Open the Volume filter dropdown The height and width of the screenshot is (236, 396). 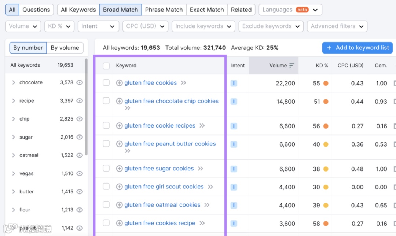point(23,26)
